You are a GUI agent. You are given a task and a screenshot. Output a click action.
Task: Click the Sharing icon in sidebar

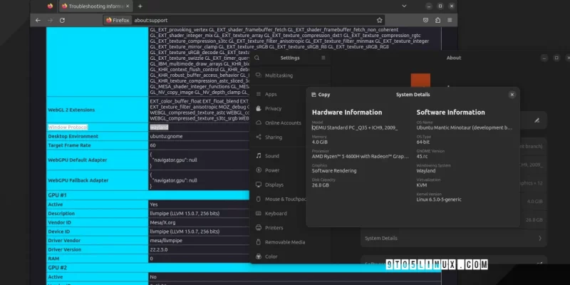point(259,137)
